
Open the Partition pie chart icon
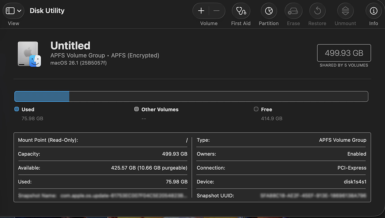click(x=269, y=11)
